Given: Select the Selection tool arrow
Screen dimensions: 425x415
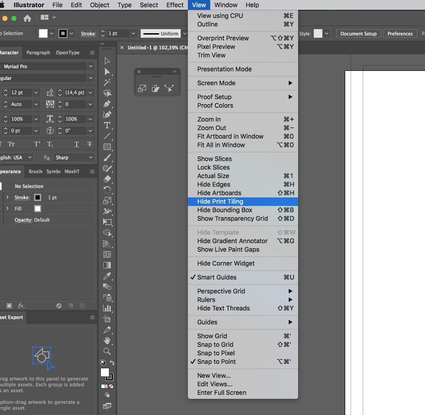Looking at the screenshot, I should pyautogui.click(x=107, y=61).
